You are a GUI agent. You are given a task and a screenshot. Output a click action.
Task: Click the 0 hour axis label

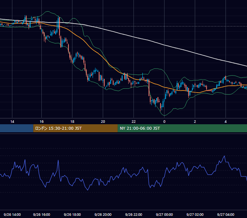click(164, 122)
